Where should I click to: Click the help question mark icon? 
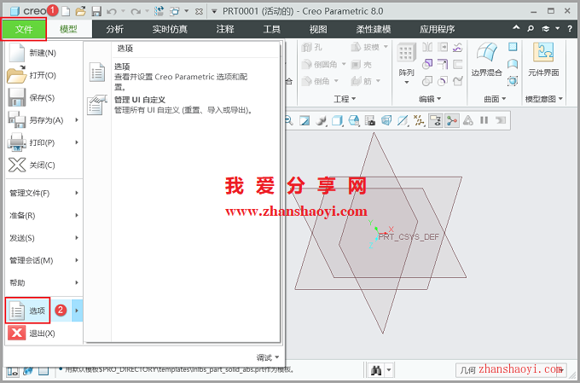pyautogui.click(x=570, y=28)
